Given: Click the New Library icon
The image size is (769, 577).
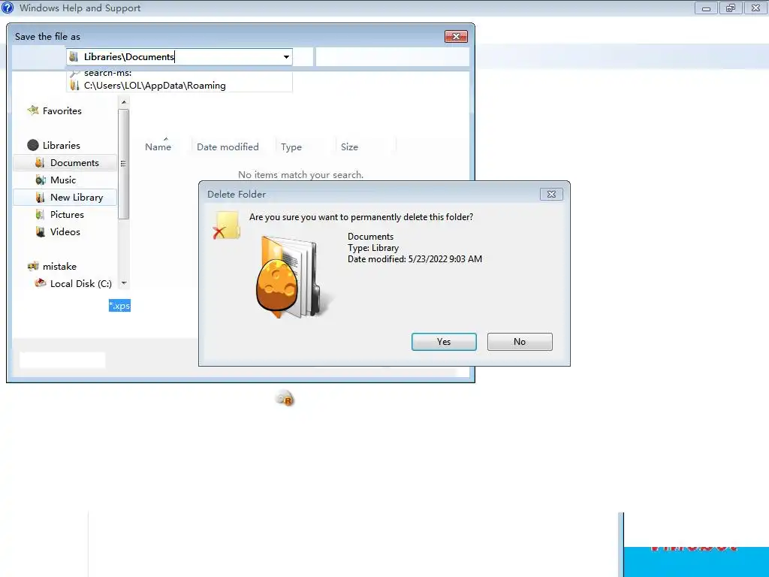Looking at the screenshot, I should [x=41, y=198].
